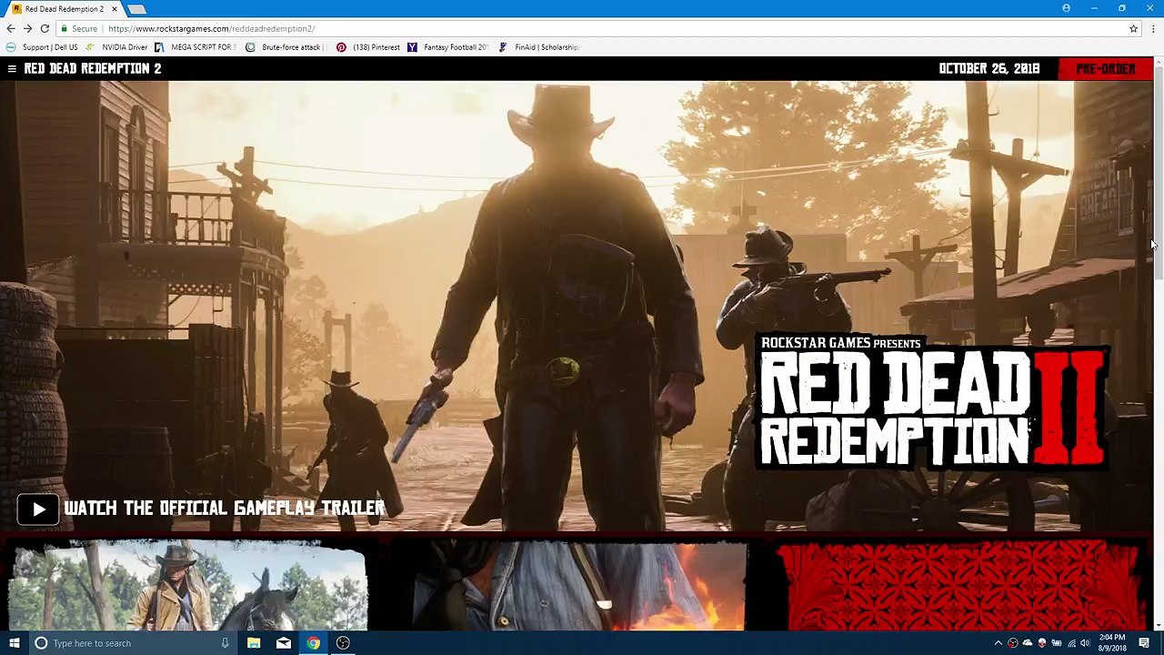The width and height of the screenshot is (1164, 655).
Task: Open File Explorer from the taskbar
Action: (254, 643)
